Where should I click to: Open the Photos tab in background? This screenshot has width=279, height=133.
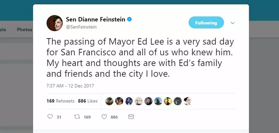pyautogui.click(x=25, y=30)
